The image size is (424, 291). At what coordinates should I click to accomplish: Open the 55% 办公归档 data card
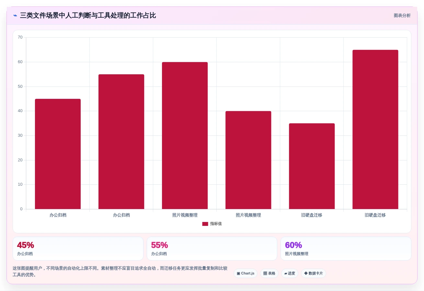point(212,249)
